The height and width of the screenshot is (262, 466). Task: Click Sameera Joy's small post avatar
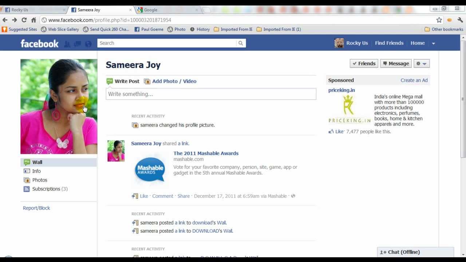coord(116,151)
